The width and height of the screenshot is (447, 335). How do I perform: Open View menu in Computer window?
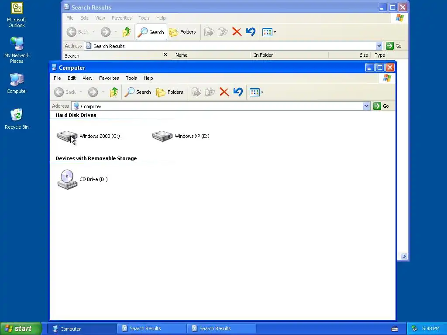pyautogui.click(x=87, y=78)
